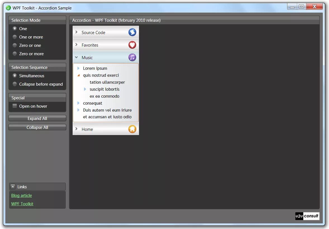Close the Accordion Sample window
329x229 pixels.
[314, 7]
